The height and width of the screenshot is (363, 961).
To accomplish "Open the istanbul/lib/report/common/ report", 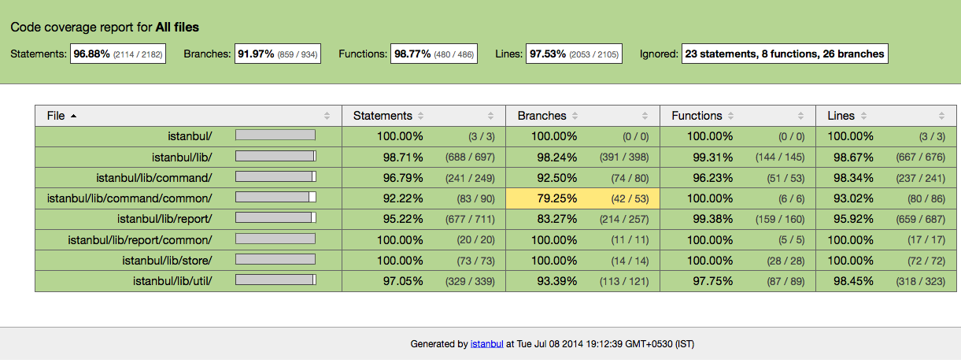I will coord(140,239).
